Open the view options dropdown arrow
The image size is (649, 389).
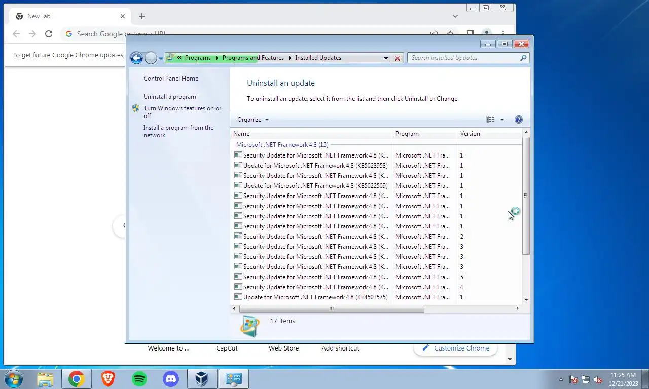[x=502, y=120]
